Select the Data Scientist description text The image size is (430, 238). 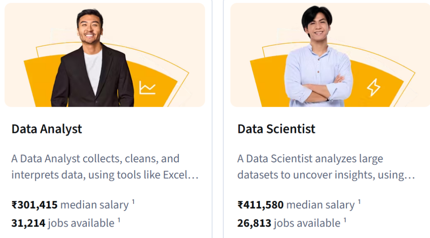(326, 167)
